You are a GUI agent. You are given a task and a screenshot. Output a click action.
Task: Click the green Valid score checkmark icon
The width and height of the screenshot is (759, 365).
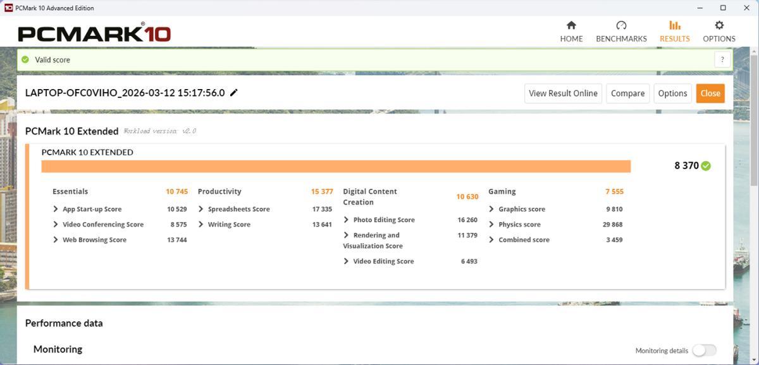pyautogui.click(x=25, y=60)
